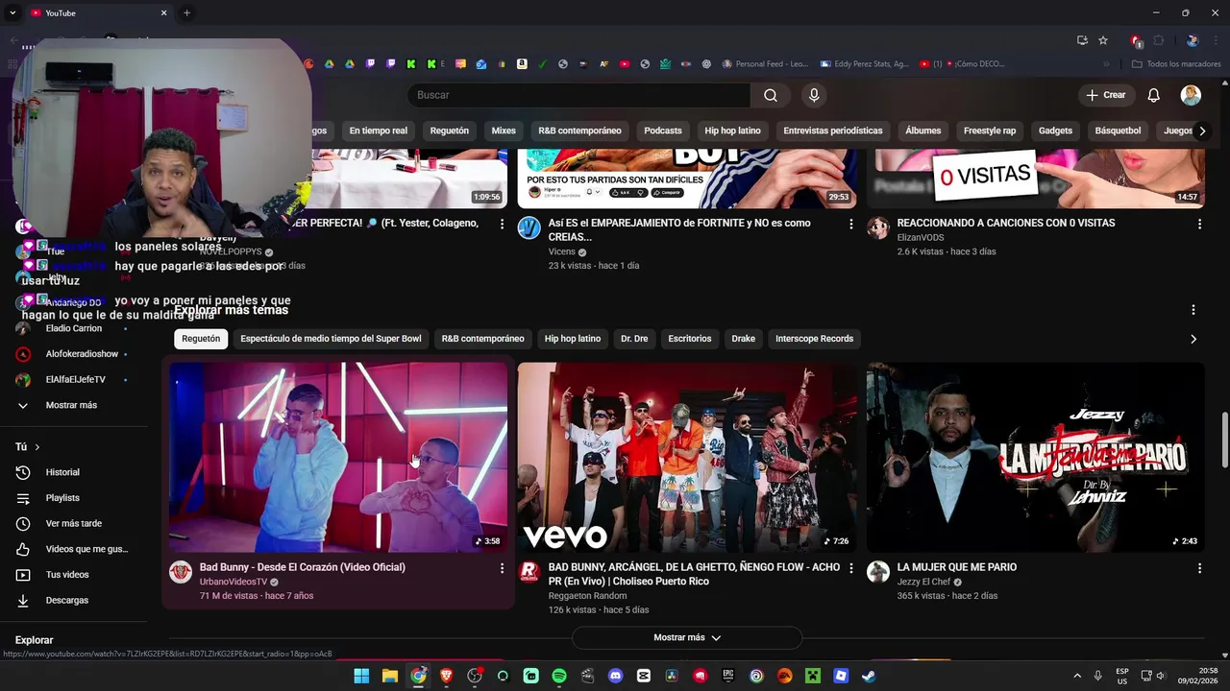Activate voice search microphone
Image resolution: width=1230 pixels, height=691 pixels.
tap(814, 95)
